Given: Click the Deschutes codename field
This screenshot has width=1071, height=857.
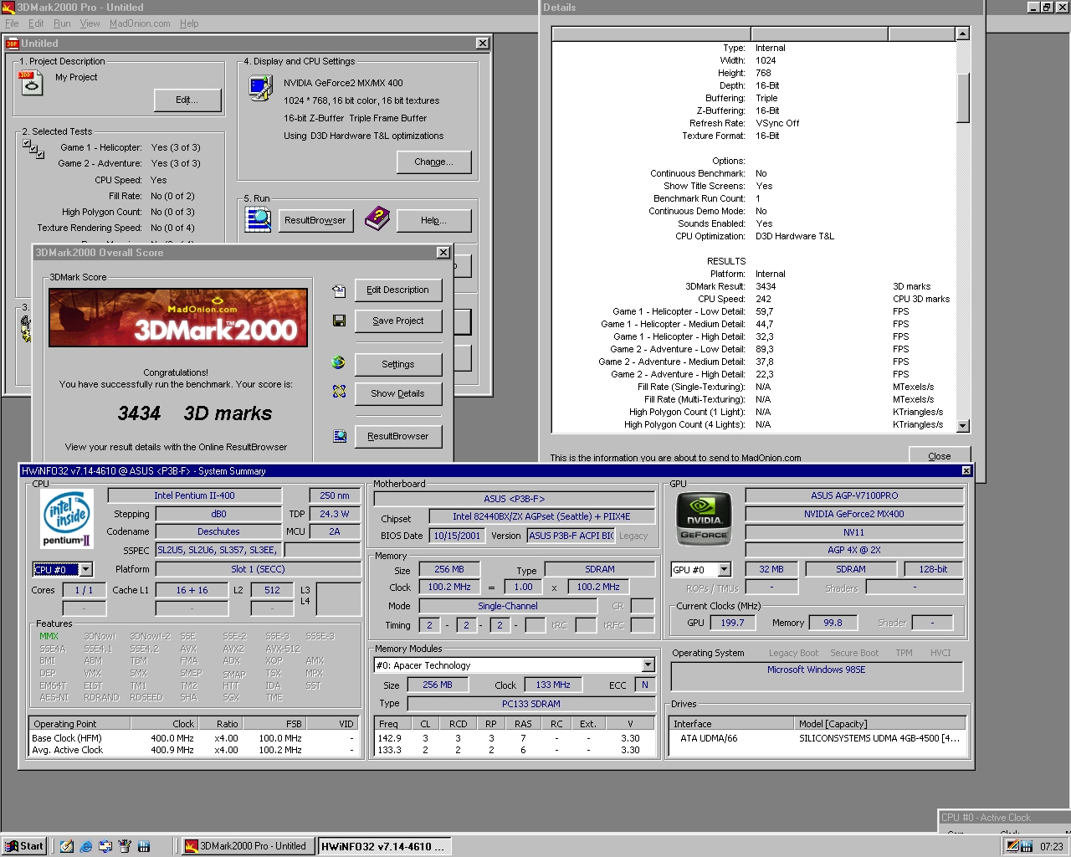Looking at the screenshot, I should coord(218,531).
